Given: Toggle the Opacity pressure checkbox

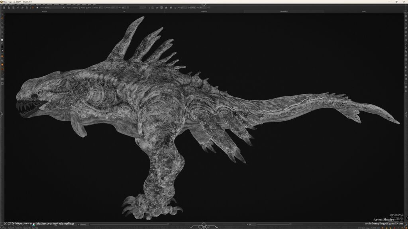Looking at the screenshot, I should [x=72, y=8].
